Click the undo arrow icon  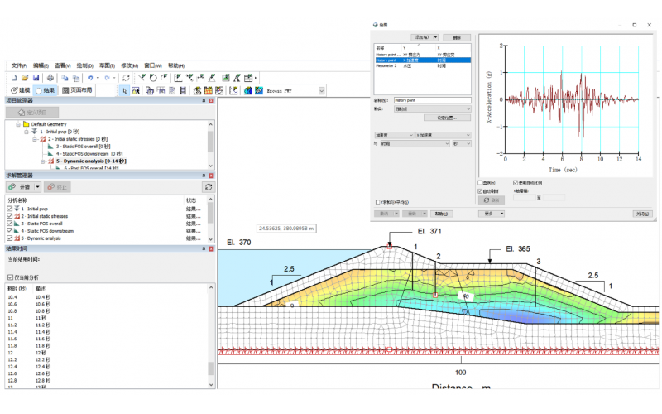(x=90, y=77)
